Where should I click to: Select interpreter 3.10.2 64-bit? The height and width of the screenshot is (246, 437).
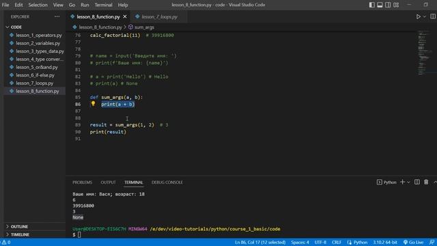pos(385,243)
